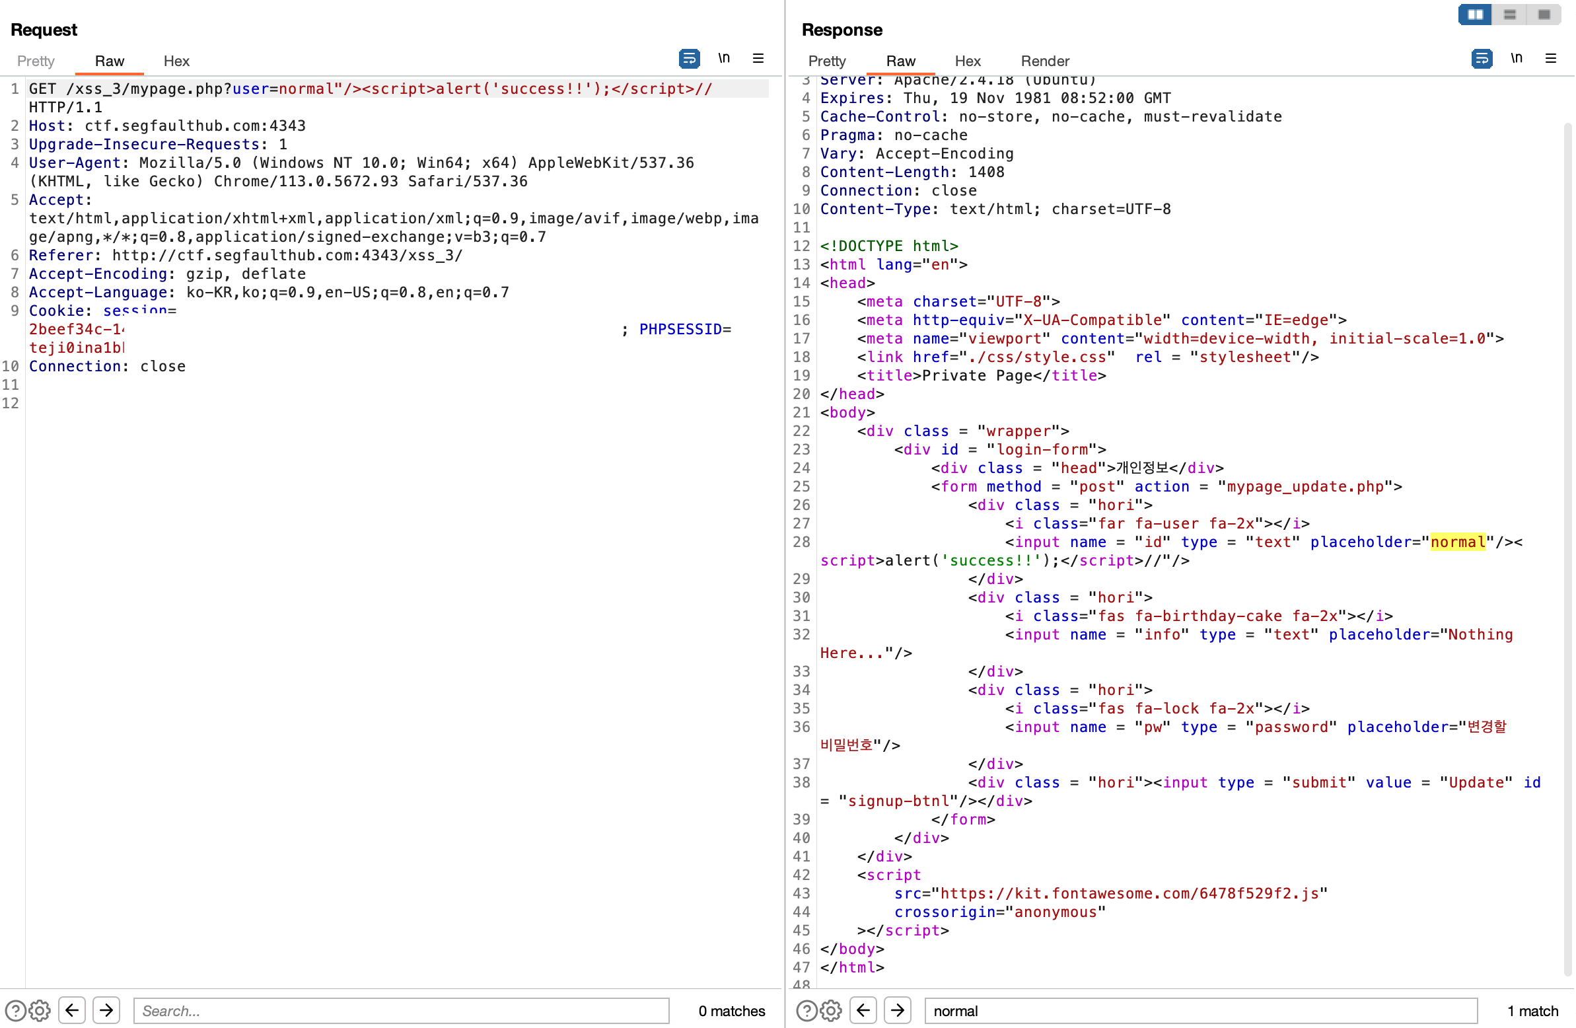Go to next match in Request search
The image size is (1576, 1028).
pyautogui.click(x=106, y=1011)
